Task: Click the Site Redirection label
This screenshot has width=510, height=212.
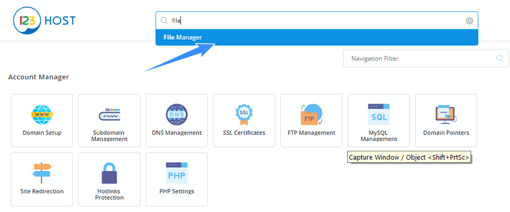Action: tap(42, 191)
